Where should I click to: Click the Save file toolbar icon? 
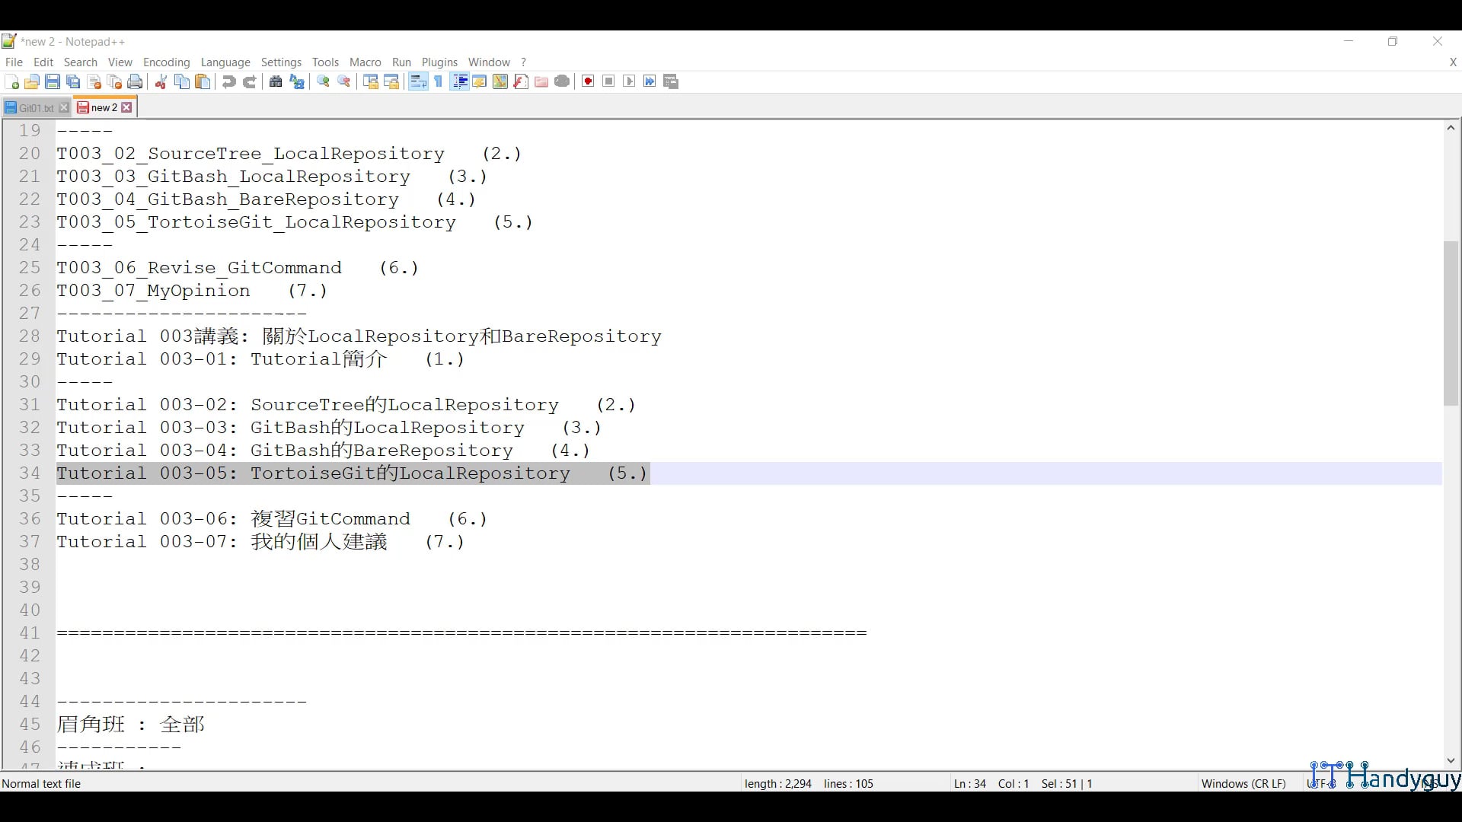53,82
